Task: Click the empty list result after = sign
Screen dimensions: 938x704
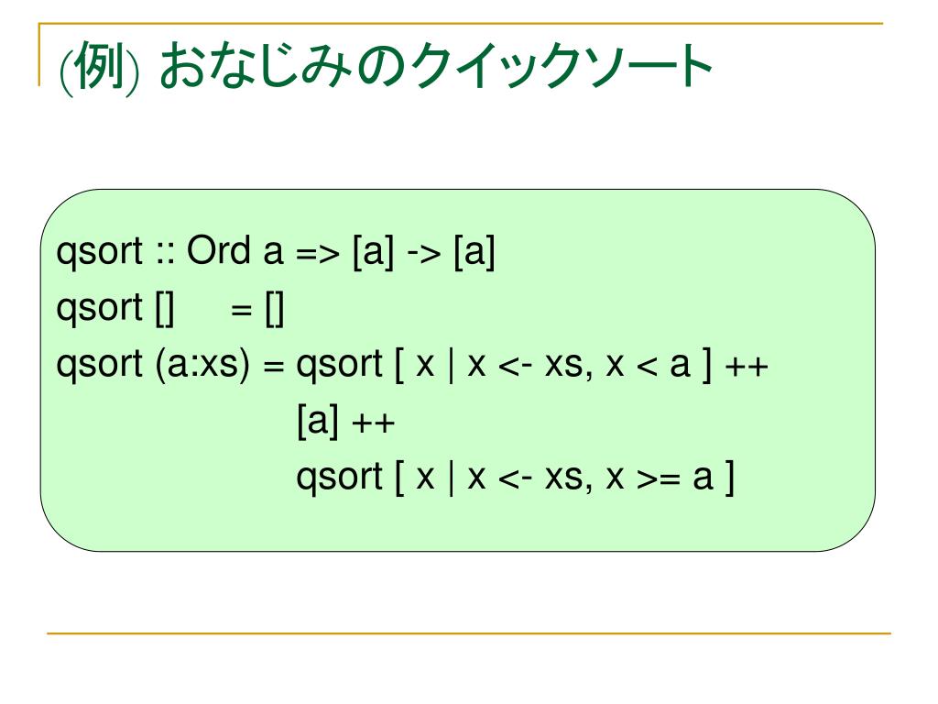Action: 275,310
